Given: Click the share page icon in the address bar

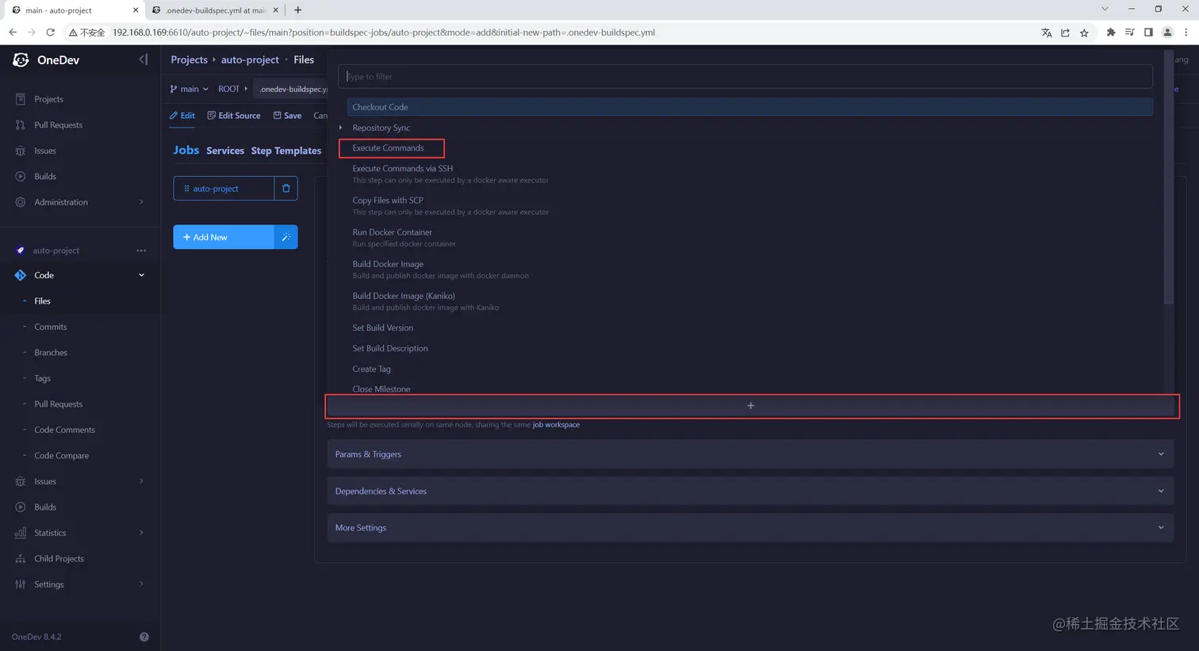Looking at the screenshot, I should tap(1065, 33).
